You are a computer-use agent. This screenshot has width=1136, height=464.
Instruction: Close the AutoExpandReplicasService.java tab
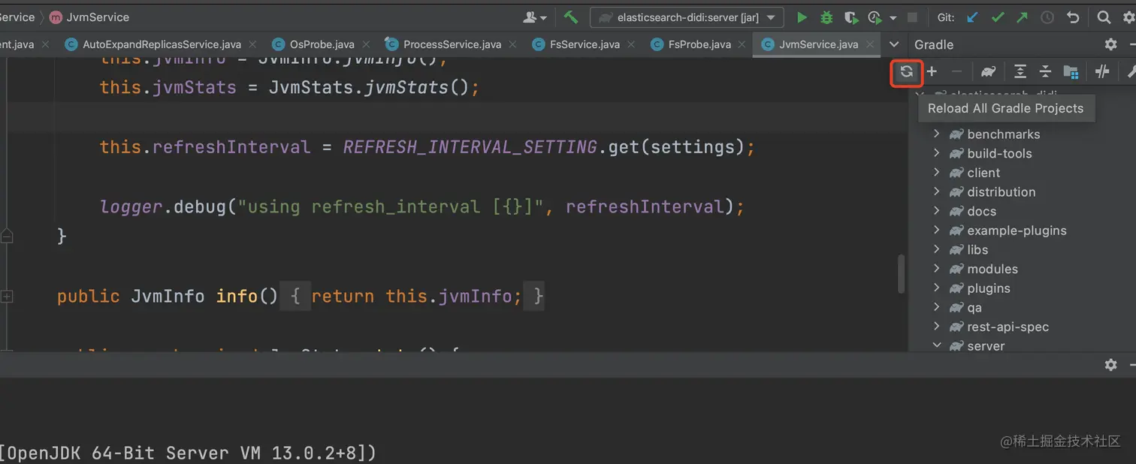click(252, 45)
